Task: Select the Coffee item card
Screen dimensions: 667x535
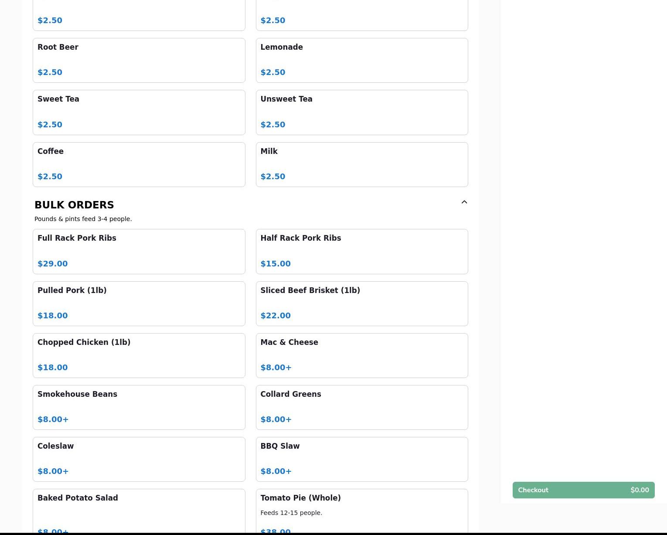Action: (x=139, y=164)
